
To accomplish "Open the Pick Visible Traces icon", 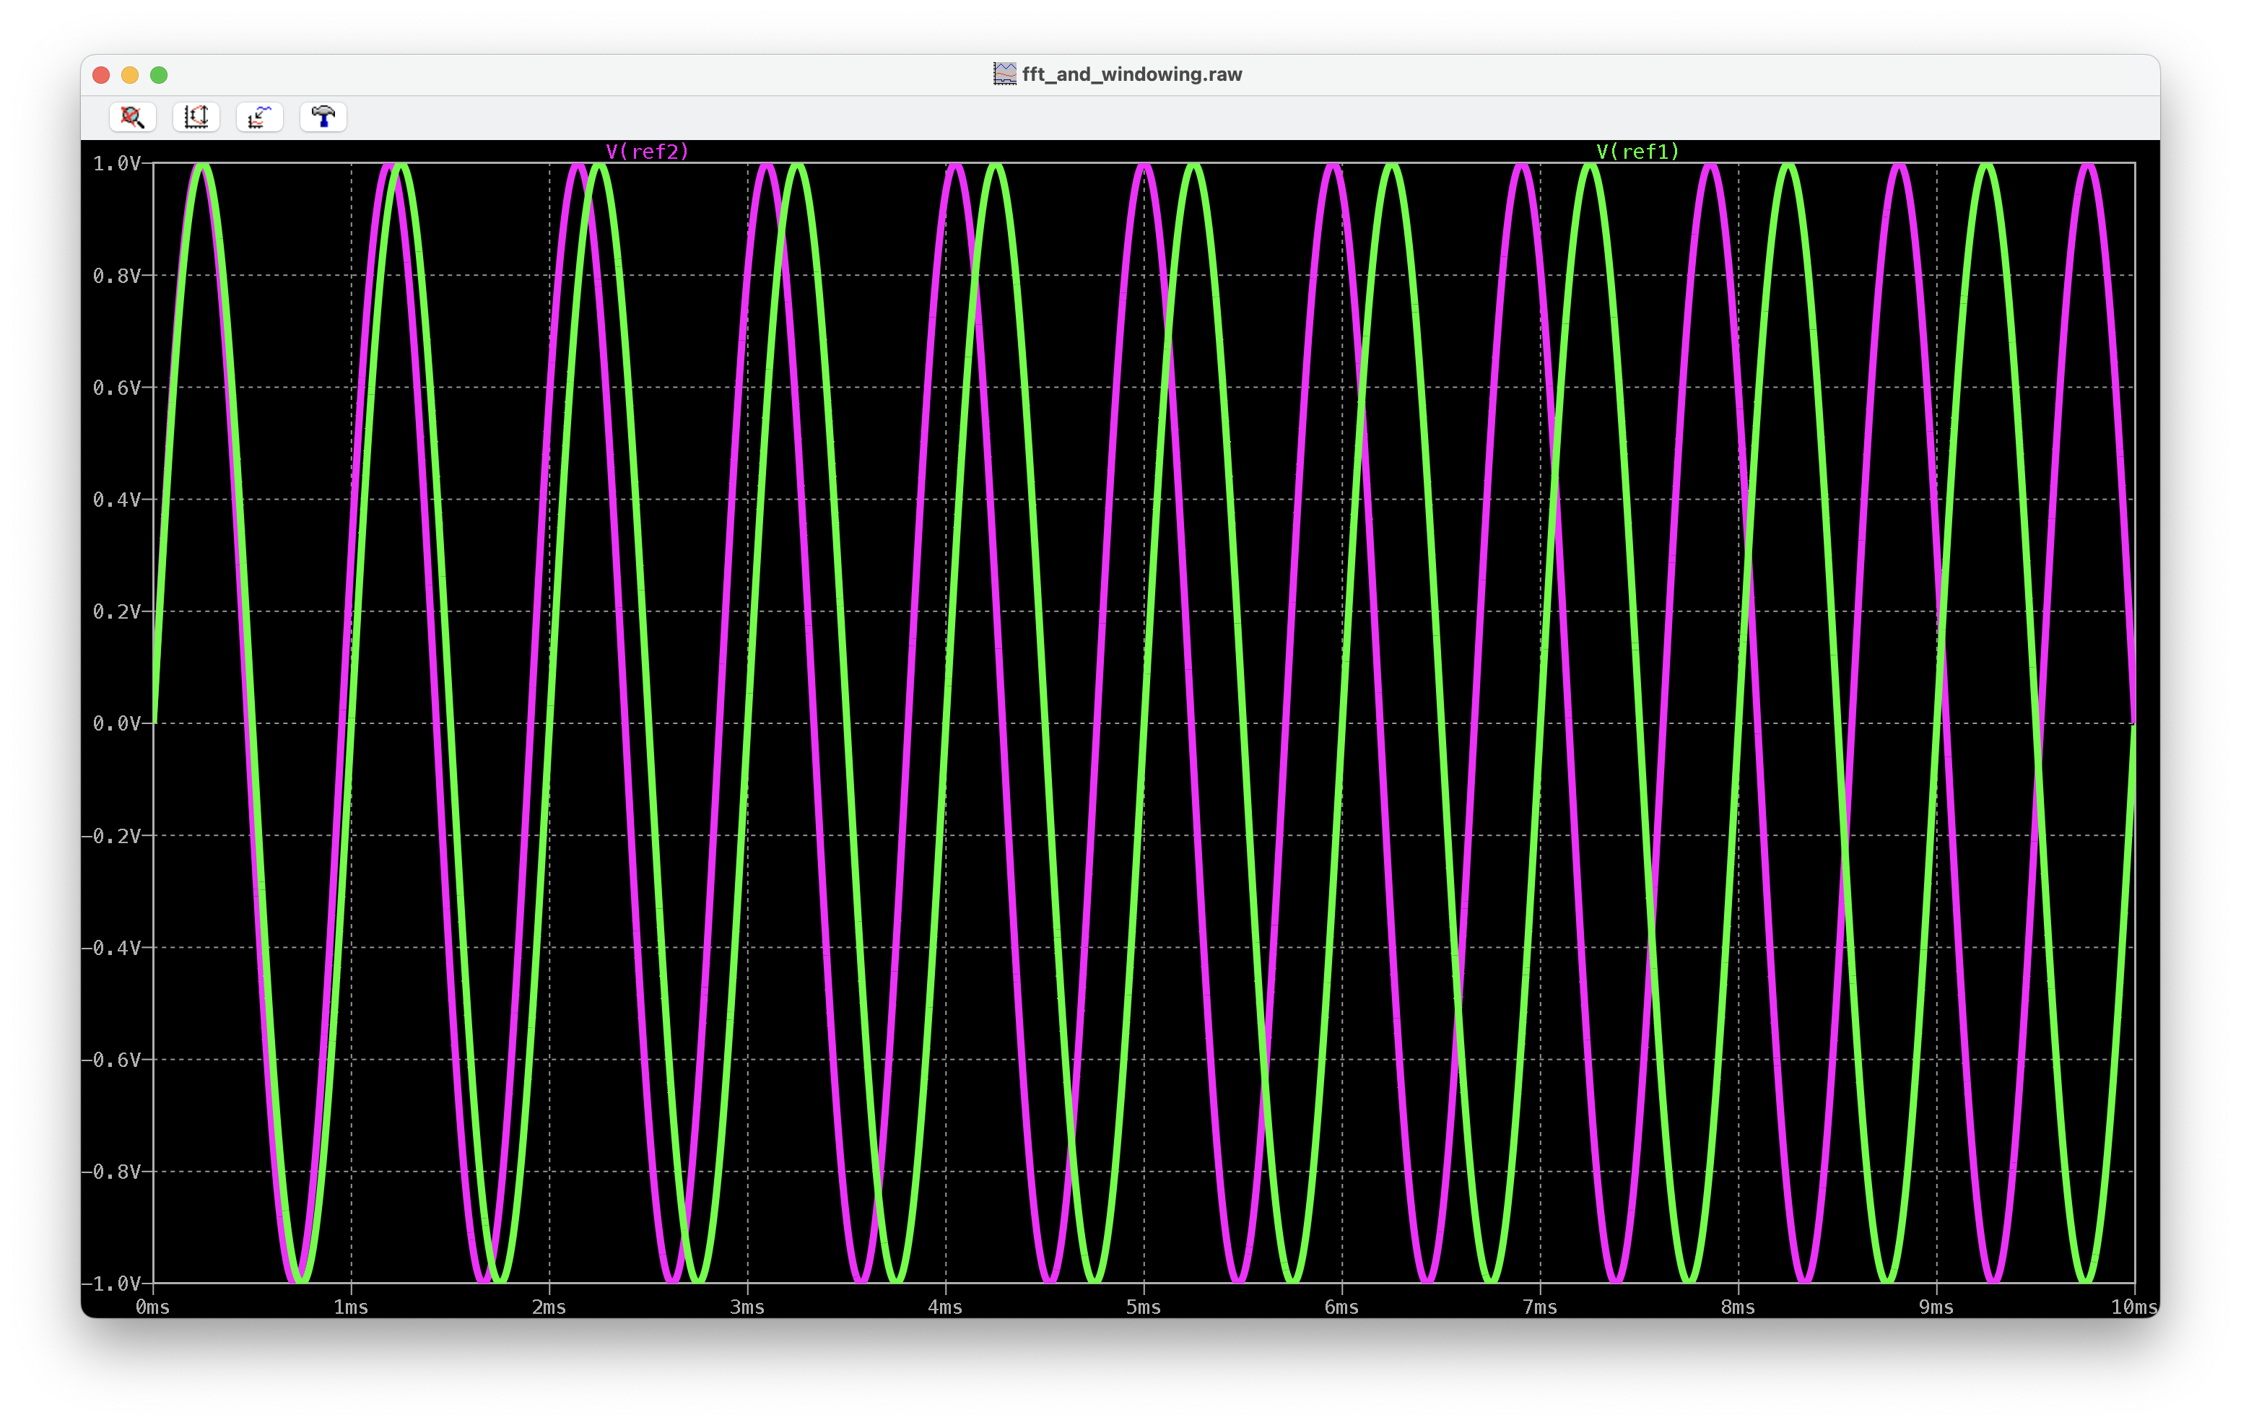I will coord(260,116).
